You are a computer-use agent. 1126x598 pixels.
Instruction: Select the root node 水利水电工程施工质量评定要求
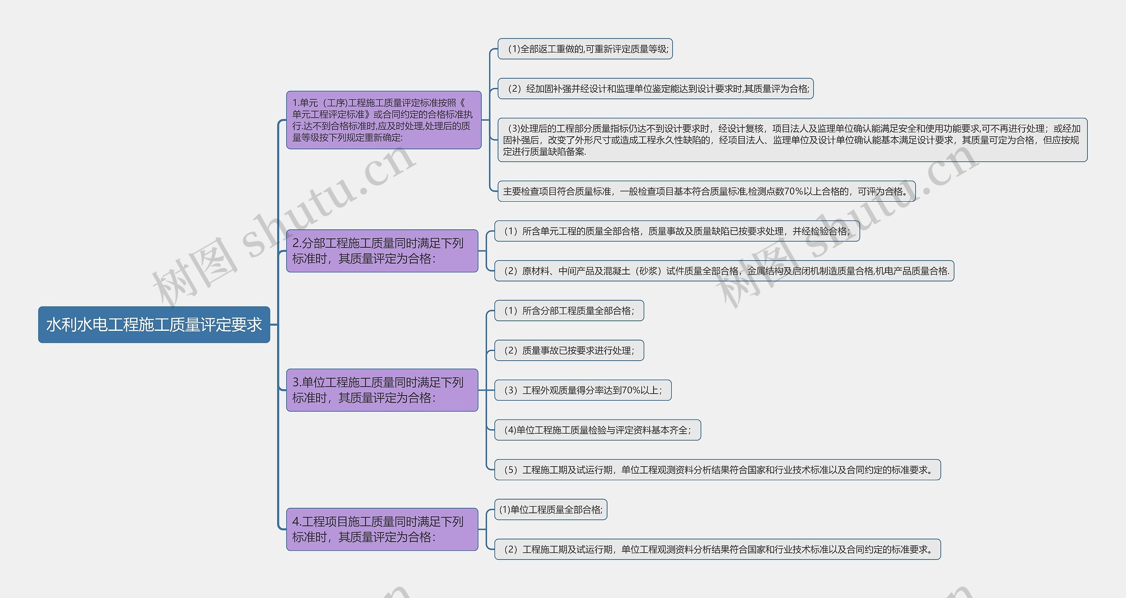click(x=154, y=325)
